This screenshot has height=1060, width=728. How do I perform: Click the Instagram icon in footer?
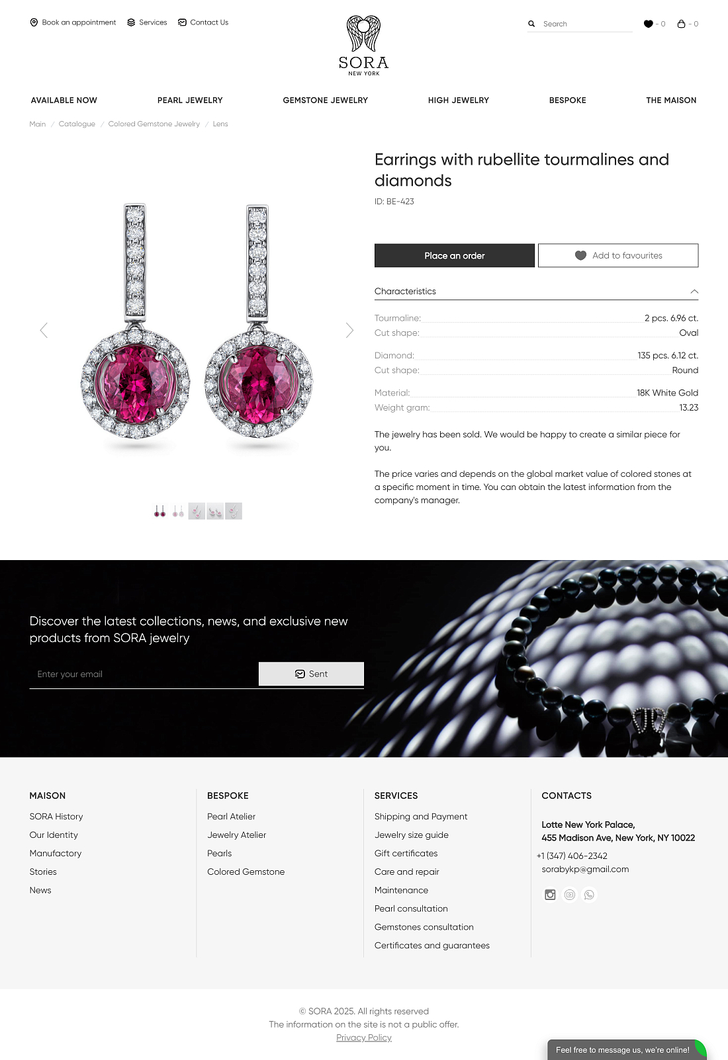(550, 895)
